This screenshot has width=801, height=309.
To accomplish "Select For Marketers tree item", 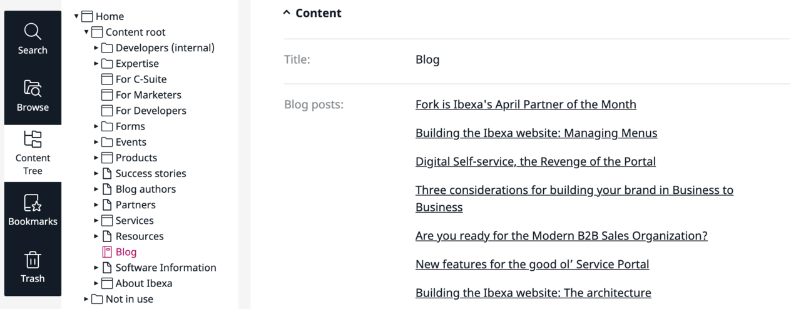I will [x=148, y=95].
